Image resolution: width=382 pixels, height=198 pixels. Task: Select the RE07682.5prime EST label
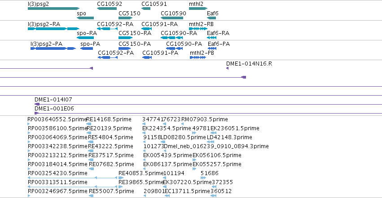[x=111, y=164]
